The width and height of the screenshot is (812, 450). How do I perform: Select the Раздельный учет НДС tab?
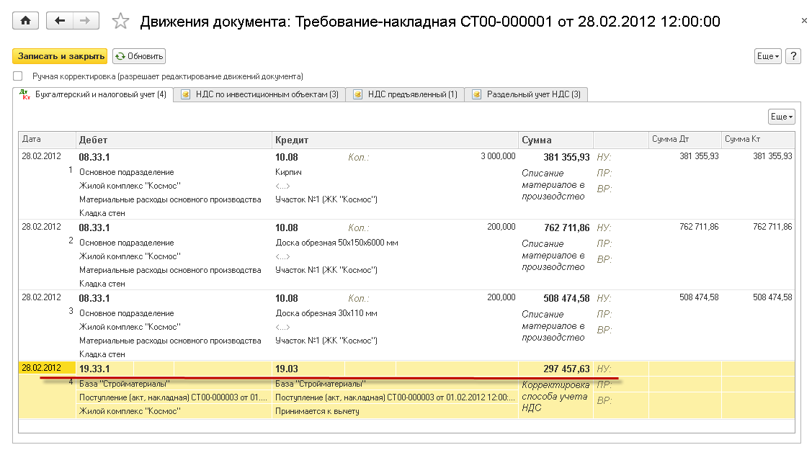tap(527, 94)
